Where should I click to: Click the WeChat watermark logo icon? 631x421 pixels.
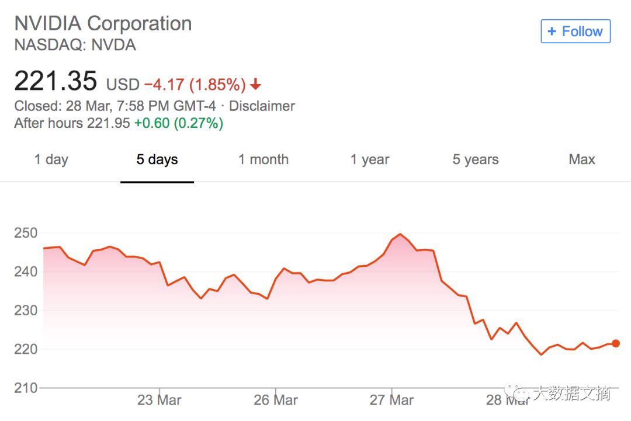coord(516,394)
